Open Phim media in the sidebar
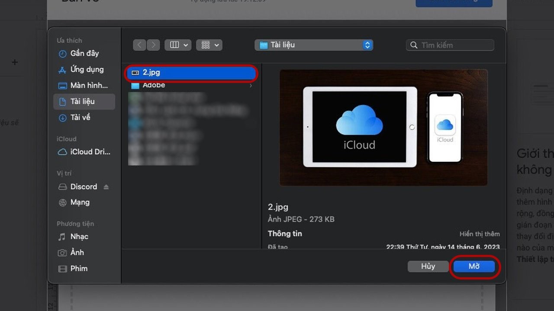 pos(84,269)
